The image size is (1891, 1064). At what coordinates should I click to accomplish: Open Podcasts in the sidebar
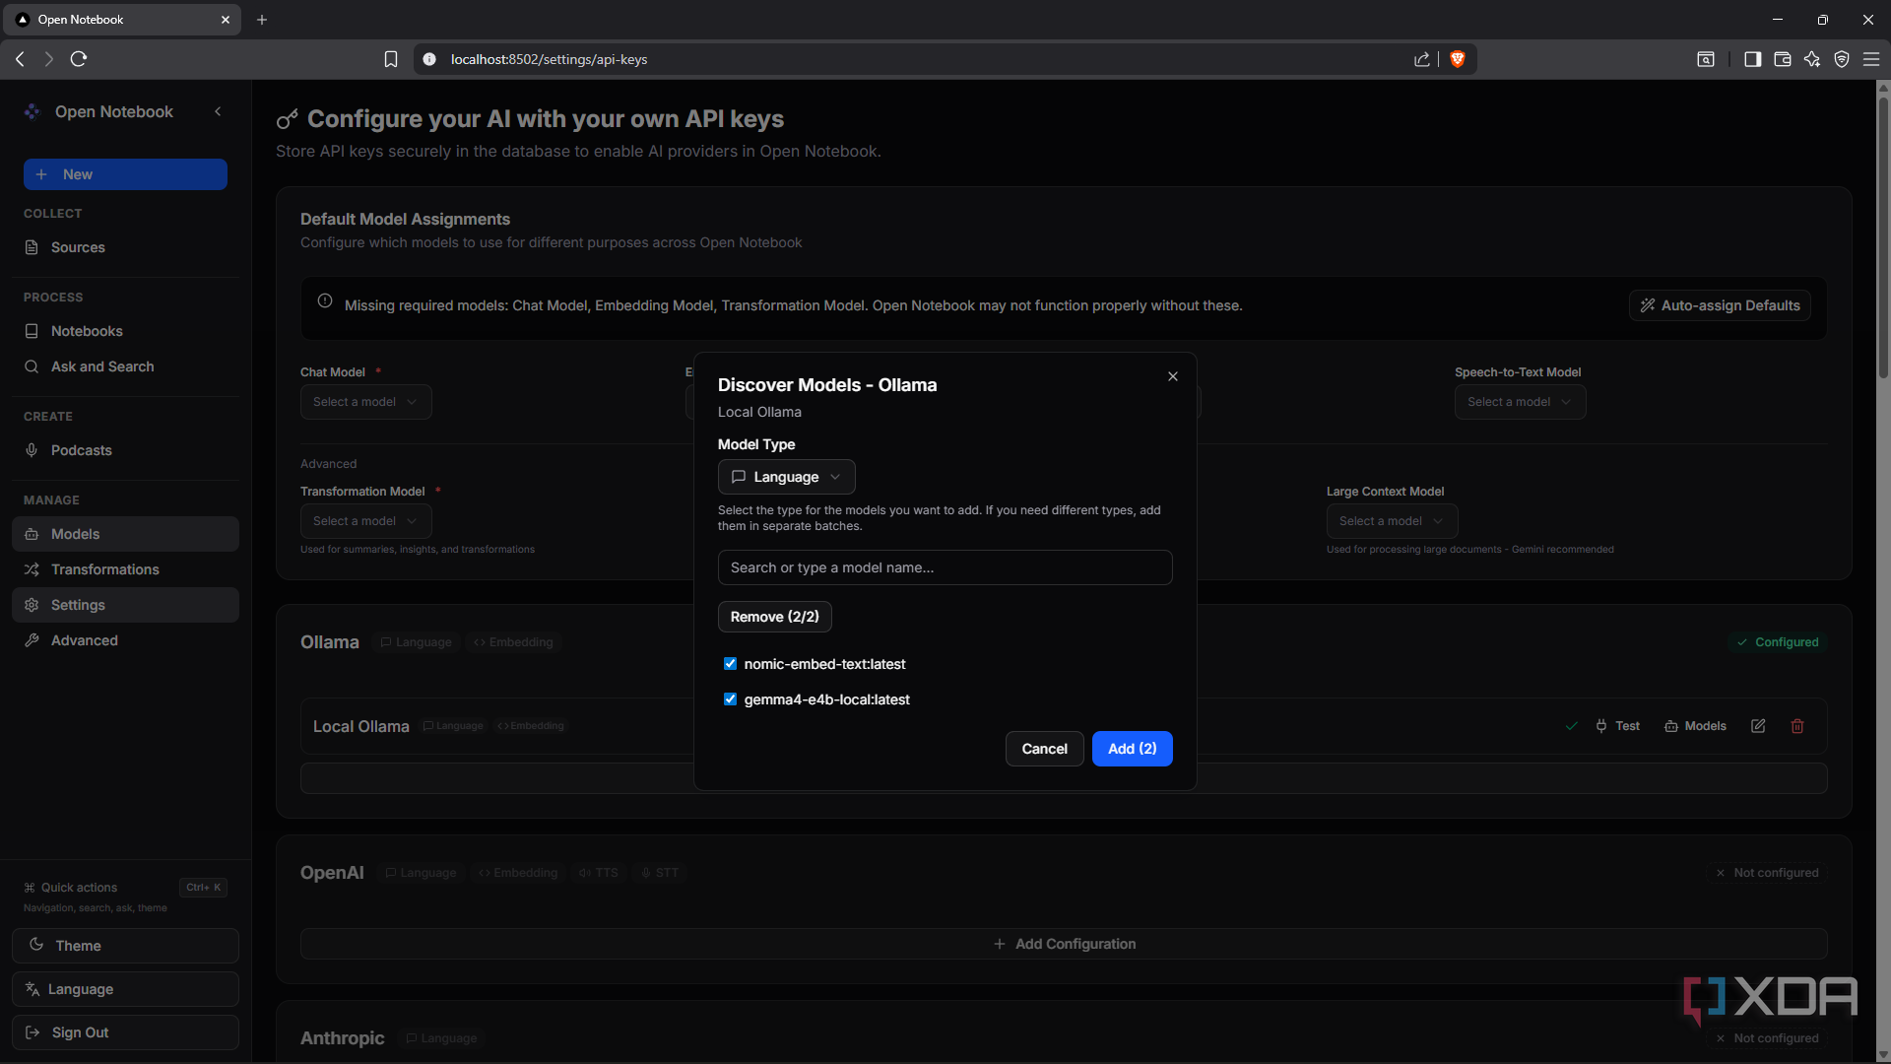click(125, 450)
